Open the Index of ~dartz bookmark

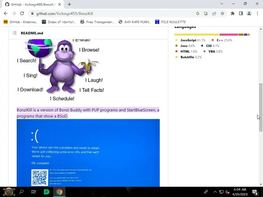coord(59,22)
